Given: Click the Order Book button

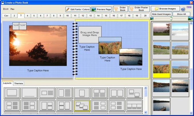Looking at the screenshot, I should tap(120, 9).
